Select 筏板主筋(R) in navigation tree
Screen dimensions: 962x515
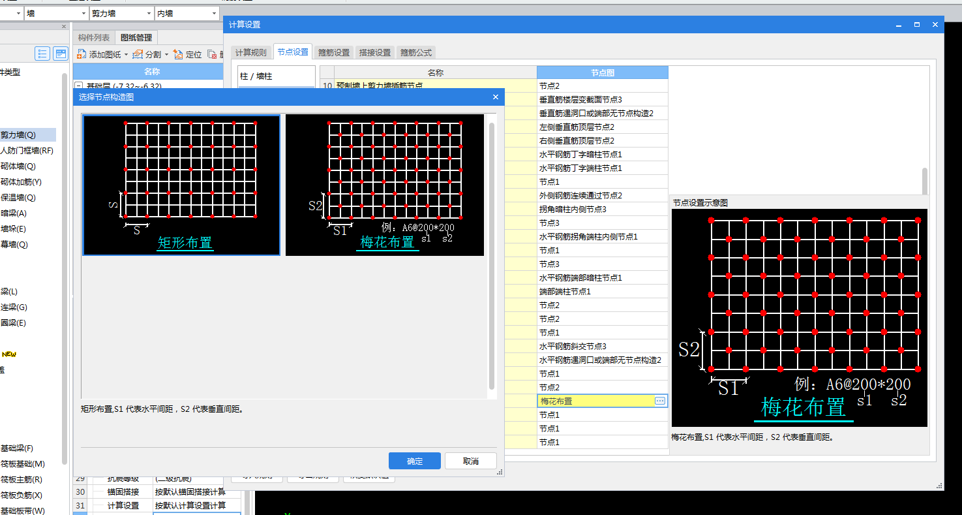(x=22, y=480)
